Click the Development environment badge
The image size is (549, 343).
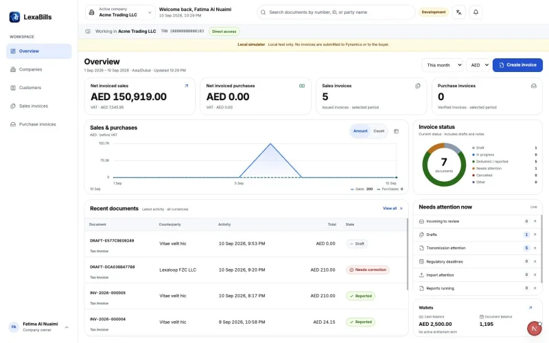click(x=434, y=12)
